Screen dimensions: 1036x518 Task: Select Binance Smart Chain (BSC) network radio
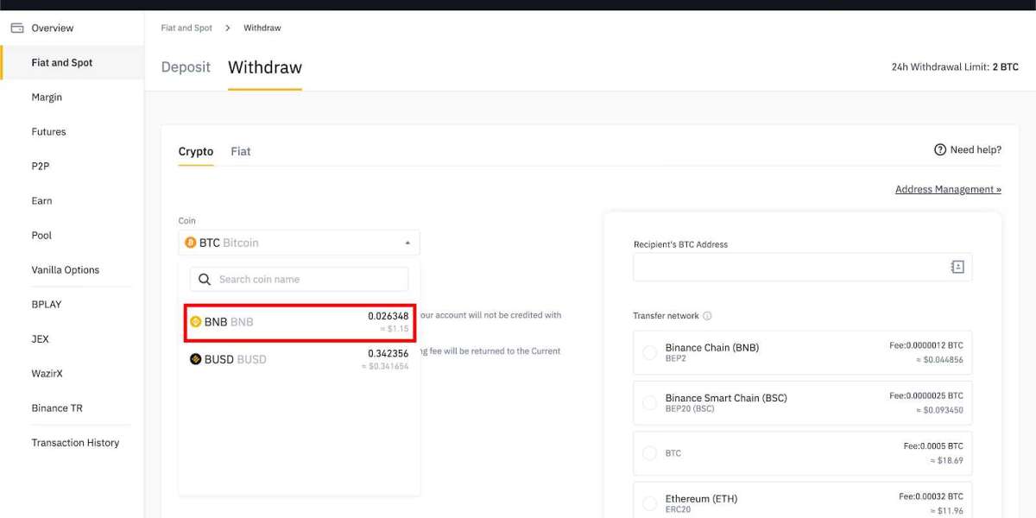[650, 403]
